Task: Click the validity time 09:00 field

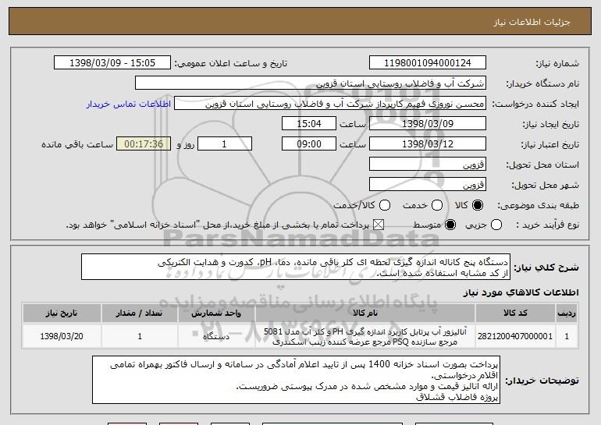Action: click(309, 144)
